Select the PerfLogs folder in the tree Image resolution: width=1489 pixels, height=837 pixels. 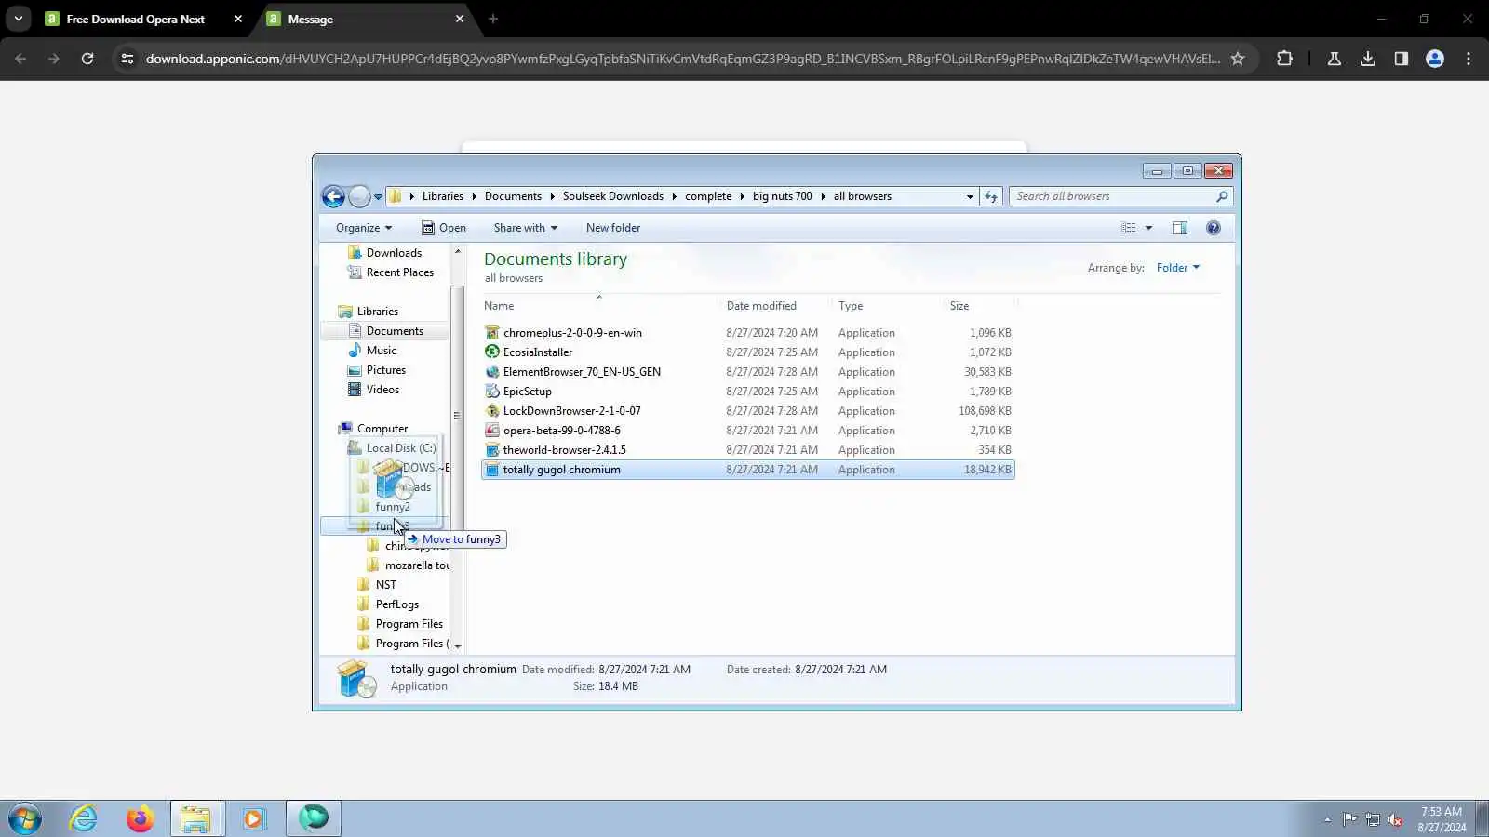coord(397,604)
